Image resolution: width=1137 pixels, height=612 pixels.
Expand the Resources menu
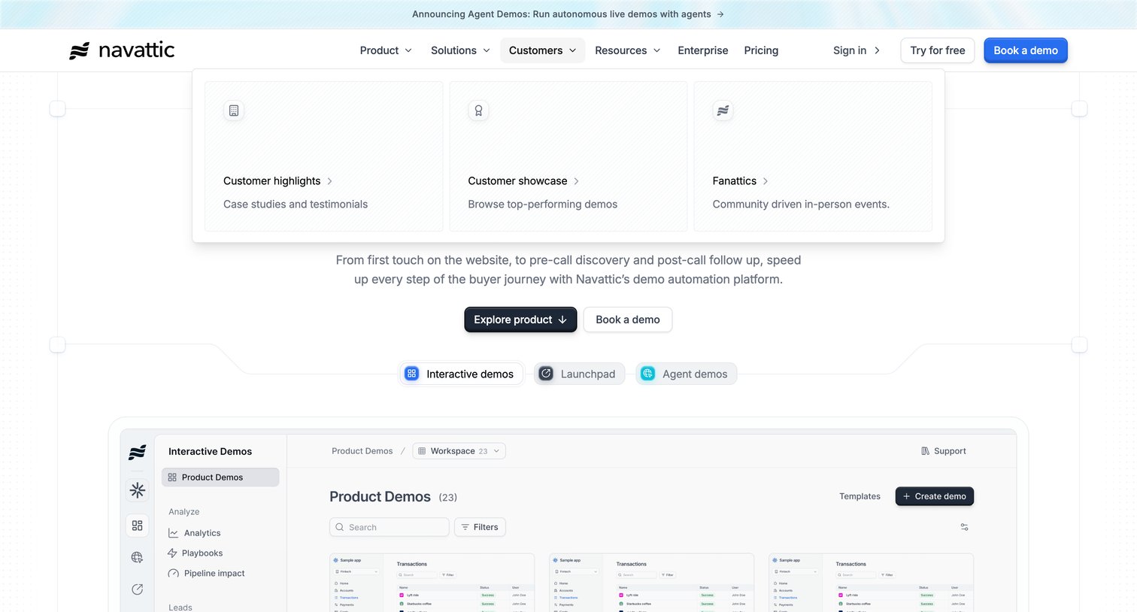click(x=628, y=50)
